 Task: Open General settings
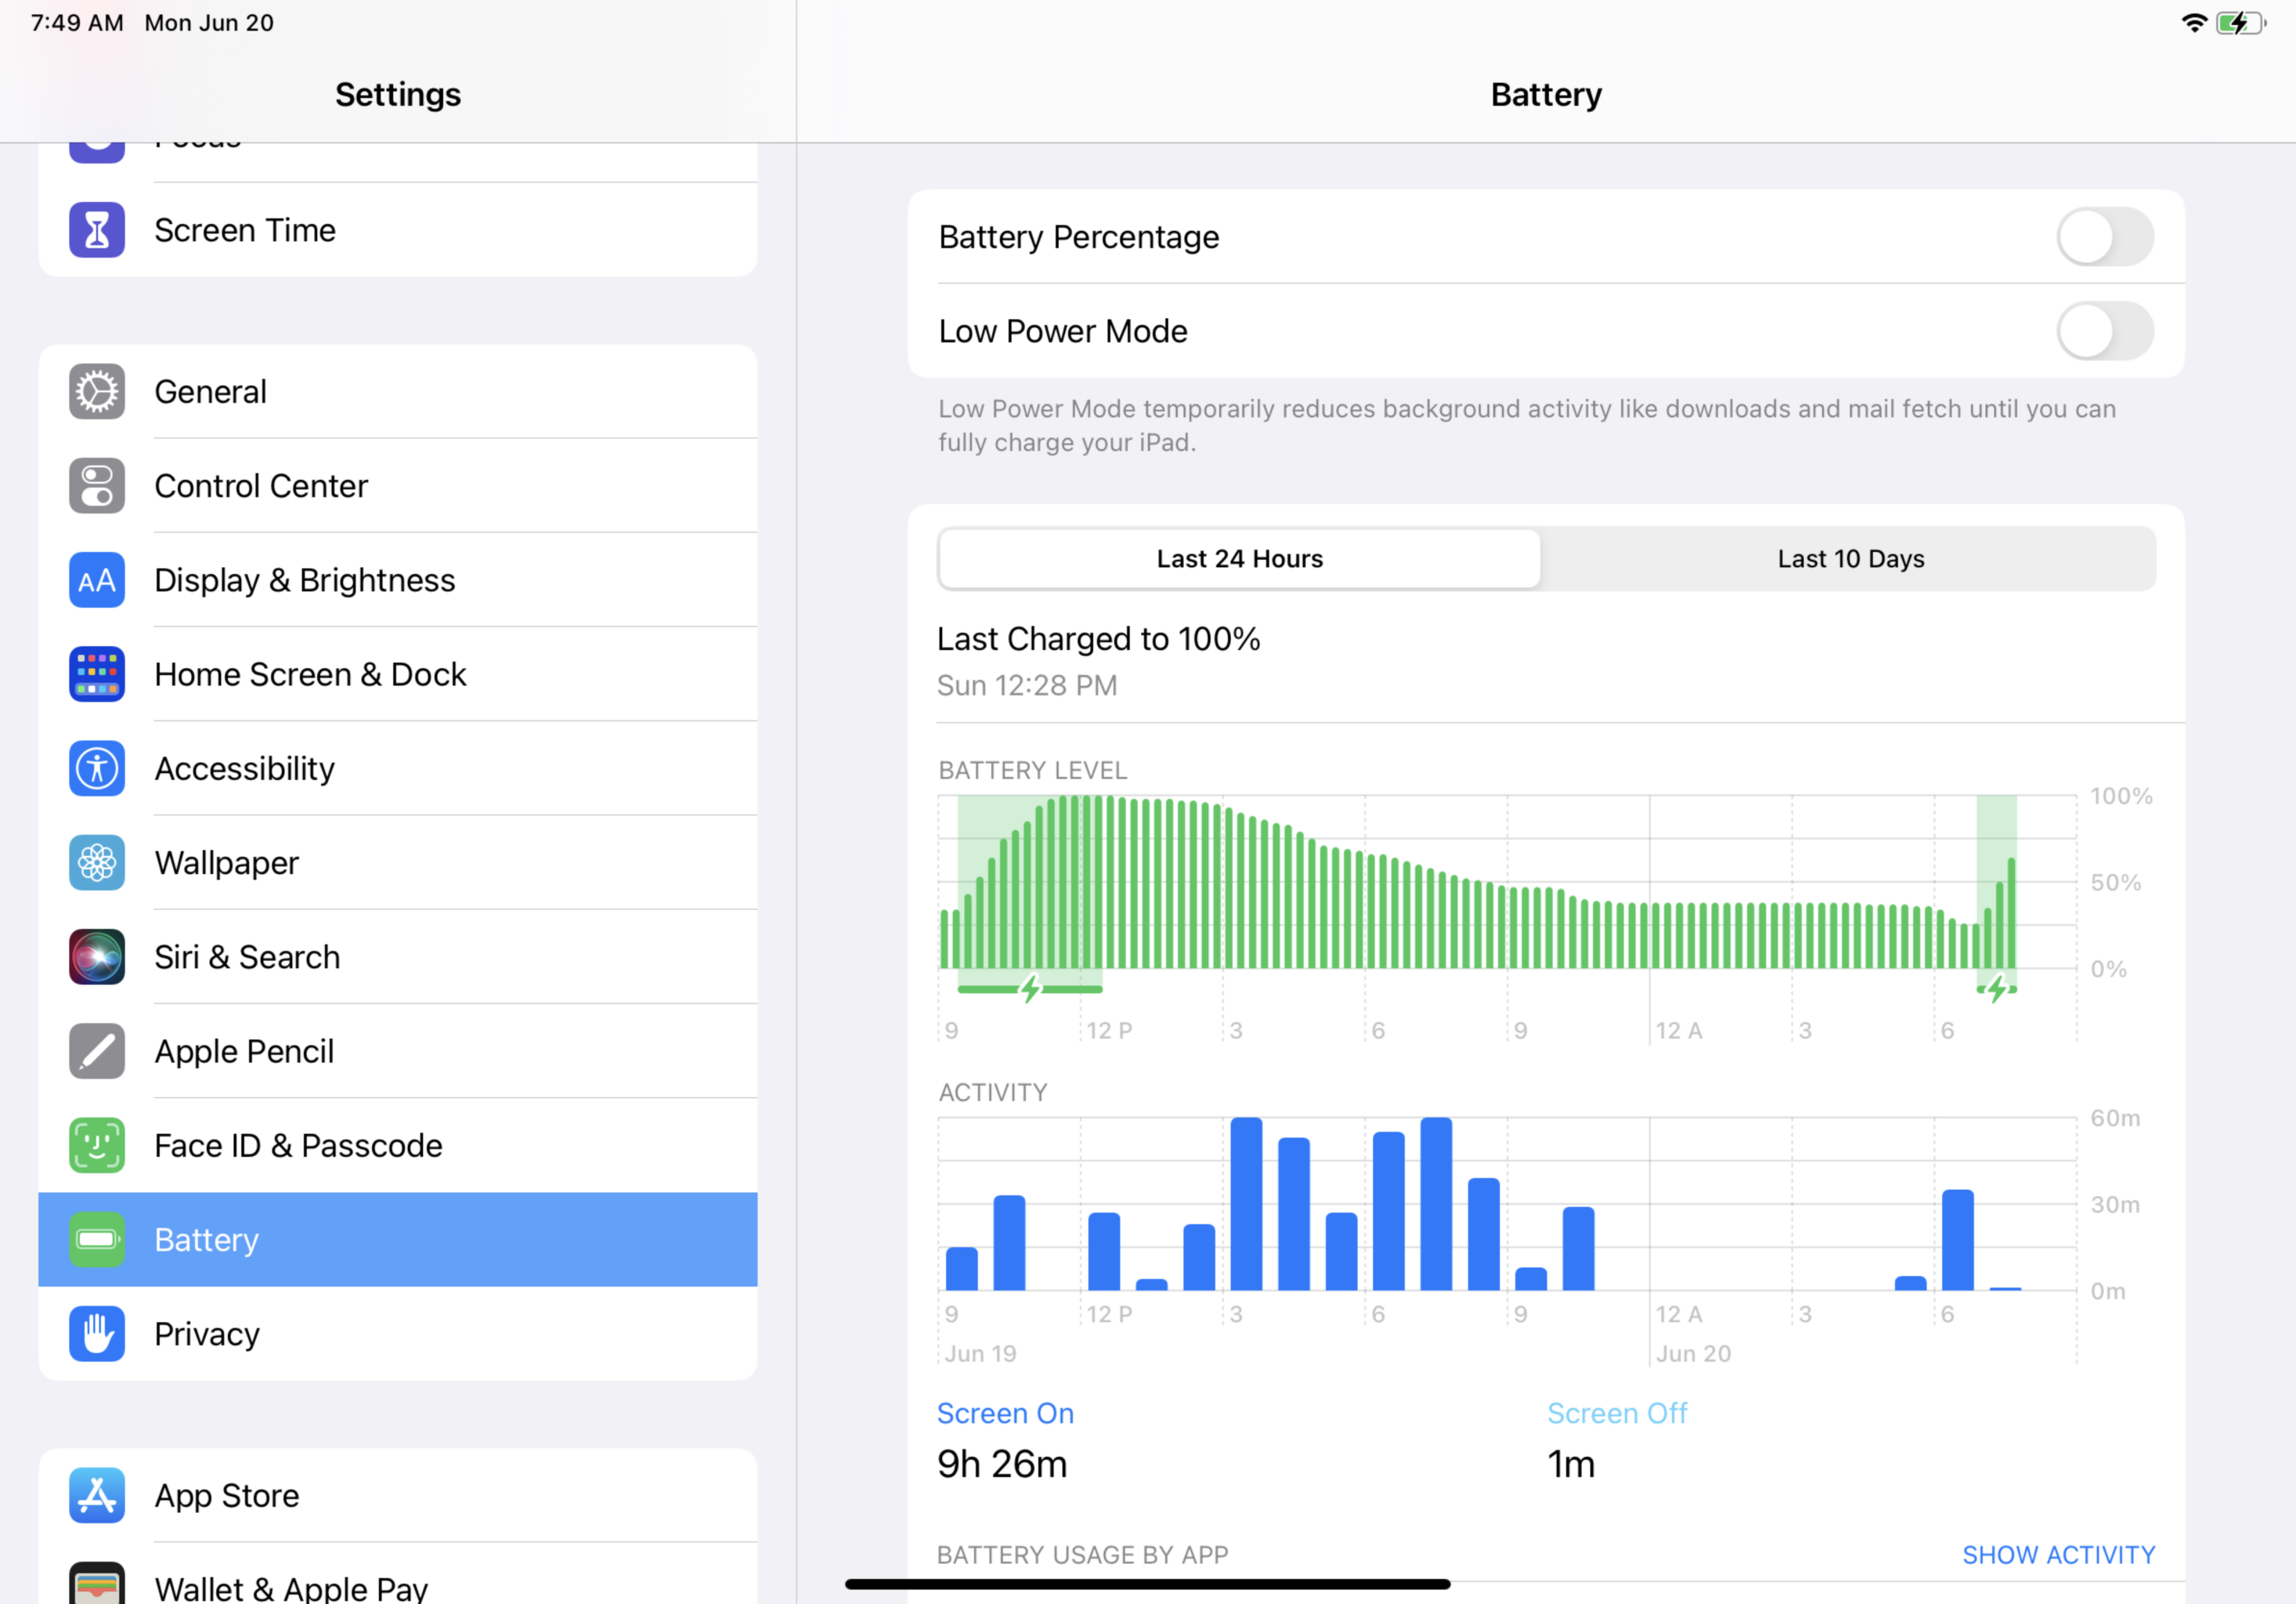(x=398, y=392)
